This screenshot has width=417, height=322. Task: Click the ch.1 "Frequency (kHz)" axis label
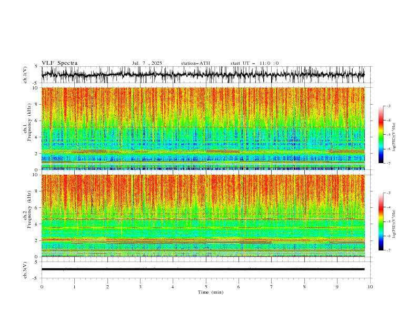(x=29, y=122)
